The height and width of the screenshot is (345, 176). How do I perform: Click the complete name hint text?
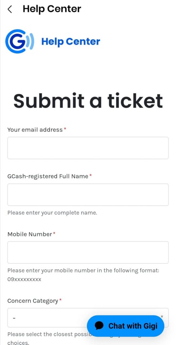click(52, 213)
